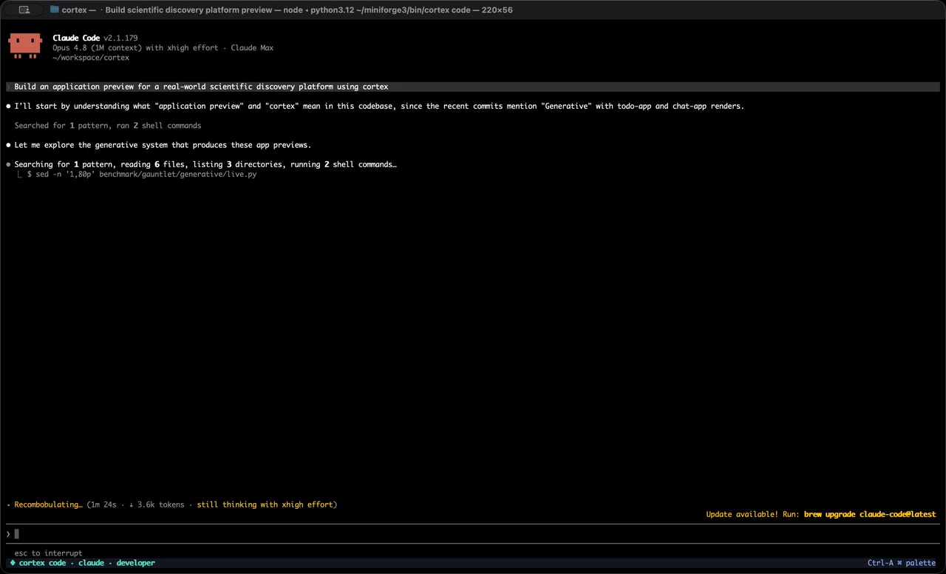Click the Claude Code pixel mascot logo
Viewport: 946px width, 574px height.
pyautogui.click(x=25, y=46)
